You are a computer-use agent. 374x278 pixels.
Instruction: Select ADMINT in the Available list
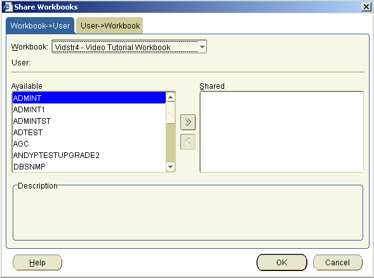89,98
